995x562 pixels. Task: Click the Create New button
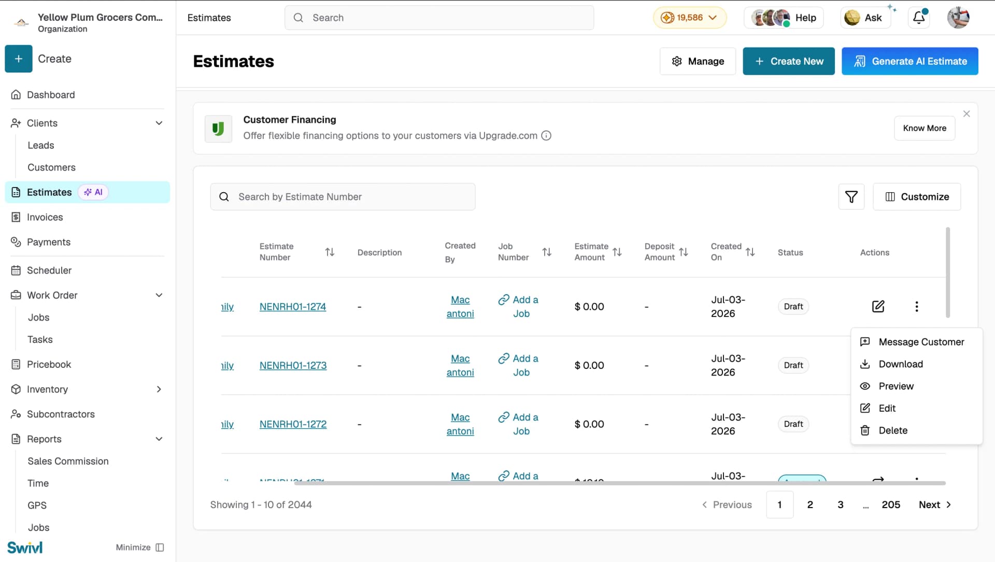click(x=788, y=61)
